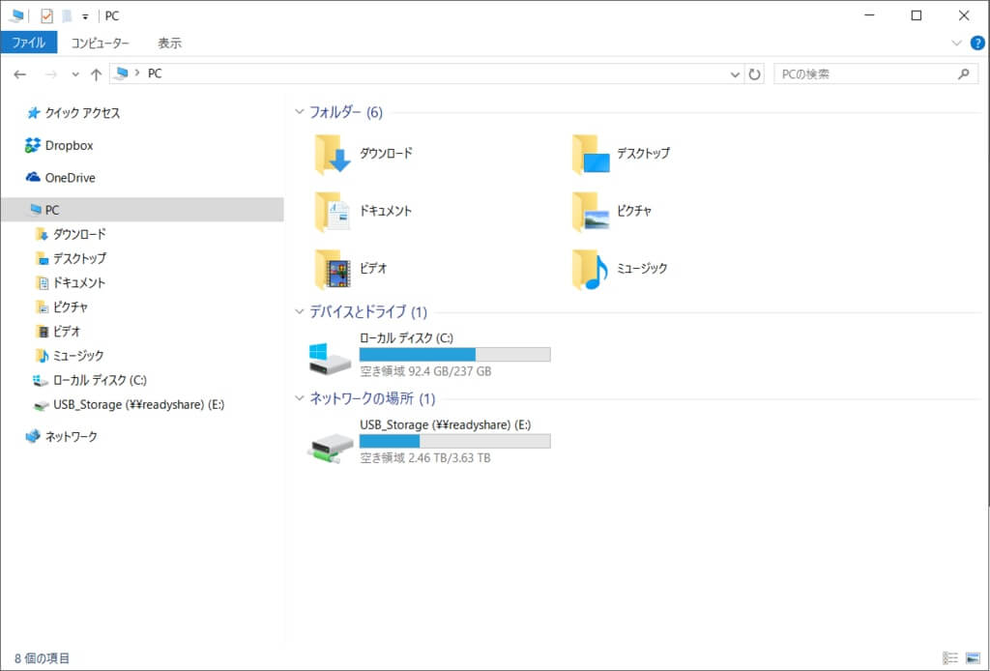
Task: Open the ビデオ folder icon in main pane
Action: point(333,269)
